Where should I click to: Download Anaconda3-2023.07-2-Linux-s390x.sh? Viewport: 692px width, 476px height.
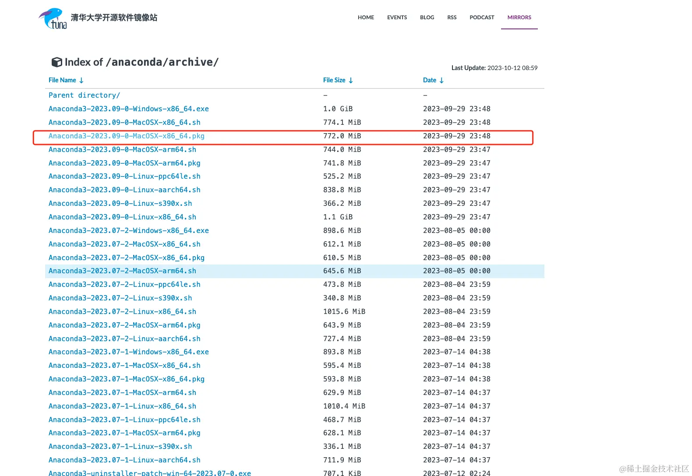point(120,298)
